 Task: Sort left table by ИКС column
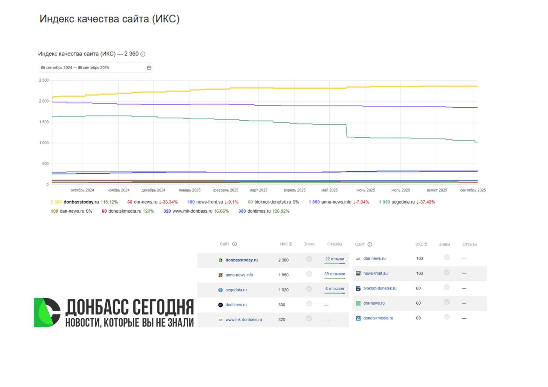(286, 244)
